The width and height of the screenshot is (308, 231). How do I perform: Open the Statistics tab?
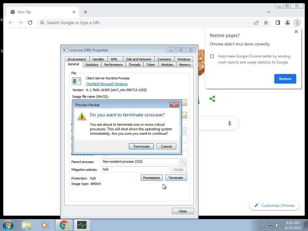coord(92,65)
